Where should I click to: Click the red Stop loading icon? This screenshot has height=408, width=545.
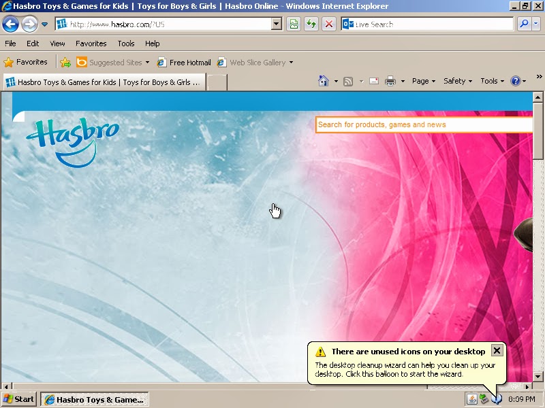click(329, 24)
